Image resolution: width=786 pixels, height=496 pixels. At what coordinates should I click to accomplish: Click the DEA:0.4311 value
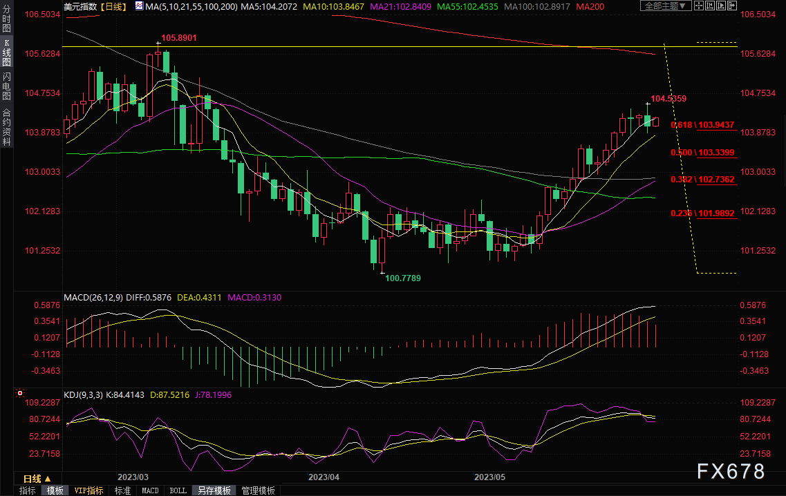pyautogui.click(x=199, y=297)
